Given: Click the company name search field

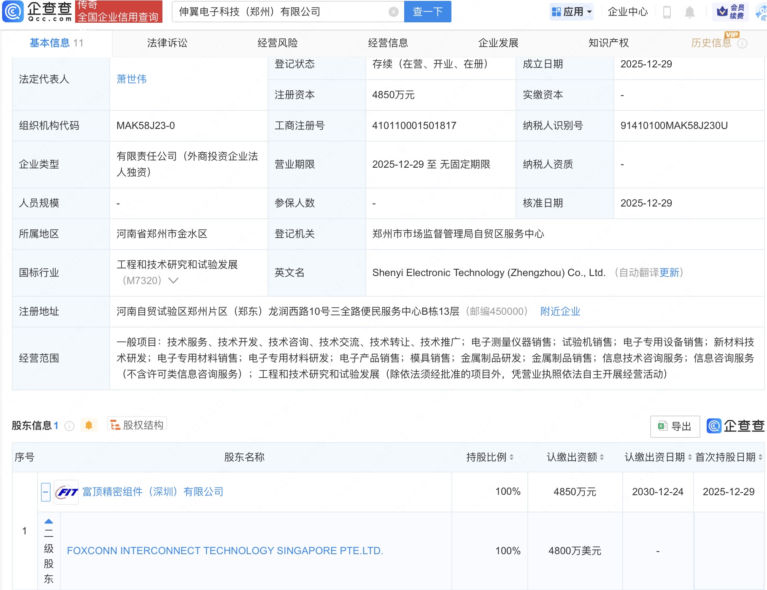Looking at the screenshot, I should (x=278, y=12).
